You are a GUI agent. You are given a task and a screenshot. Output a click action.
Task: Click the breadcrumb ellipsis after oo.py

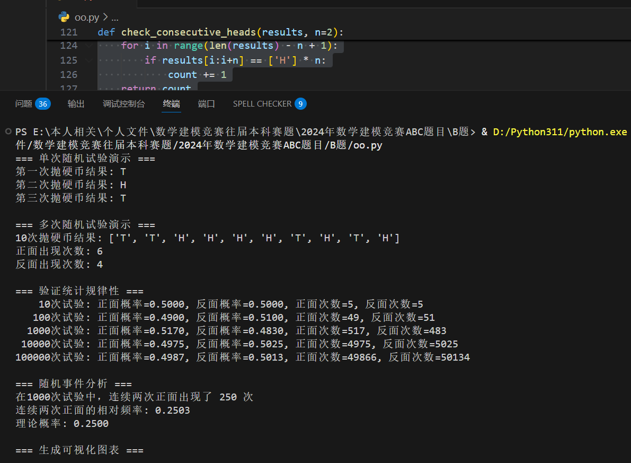point(114,18)
